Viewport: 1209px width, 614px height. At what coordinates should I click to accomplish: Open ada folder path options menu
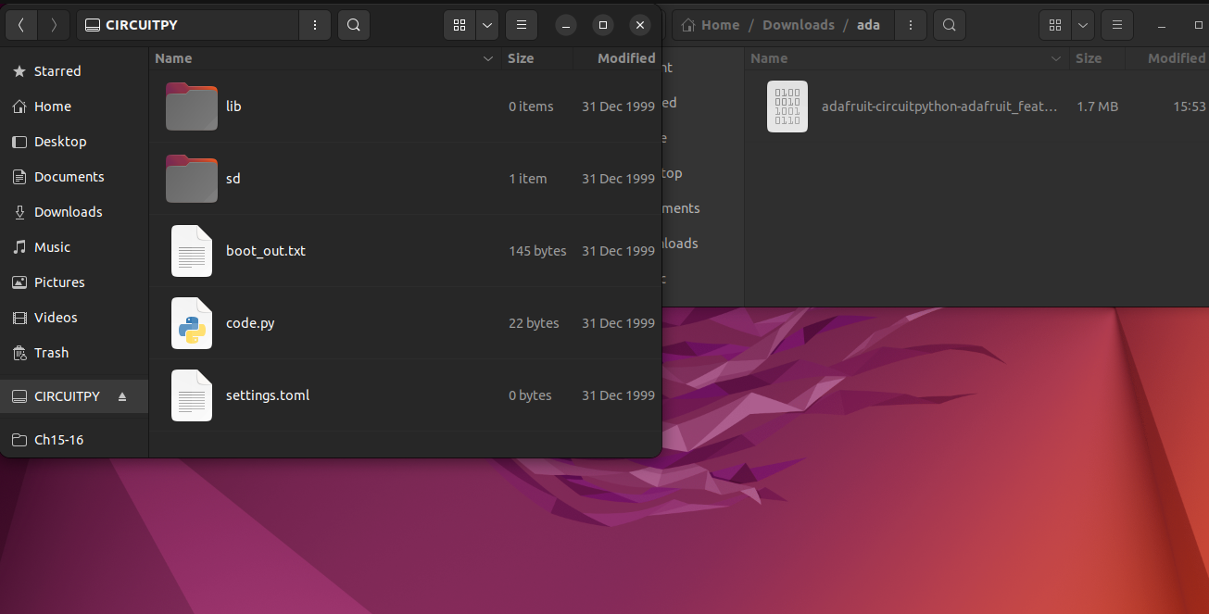(911, 25)
